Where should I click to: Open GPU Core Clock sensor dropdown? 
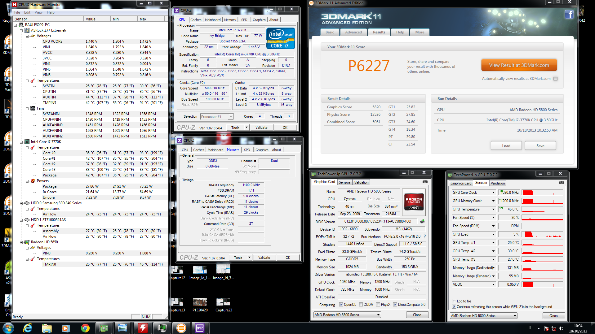tap(493, 193)
